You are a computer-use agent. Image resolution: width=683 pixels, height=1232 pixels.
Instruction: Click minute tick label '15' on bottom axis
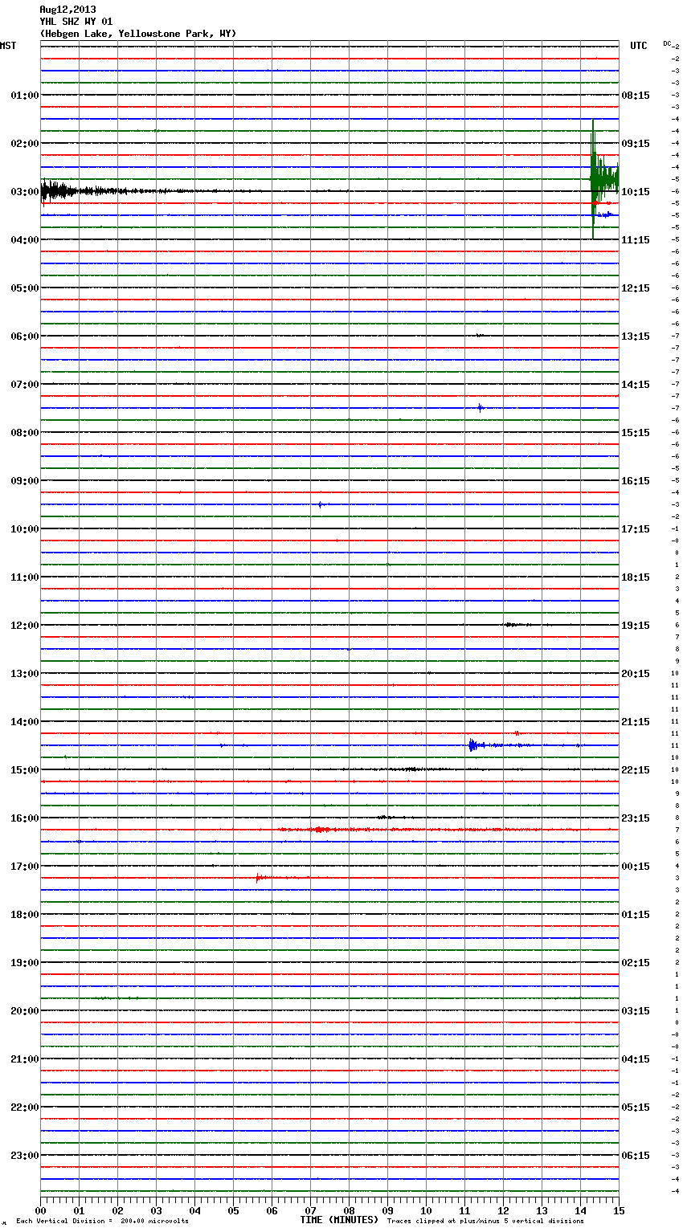619,1210
